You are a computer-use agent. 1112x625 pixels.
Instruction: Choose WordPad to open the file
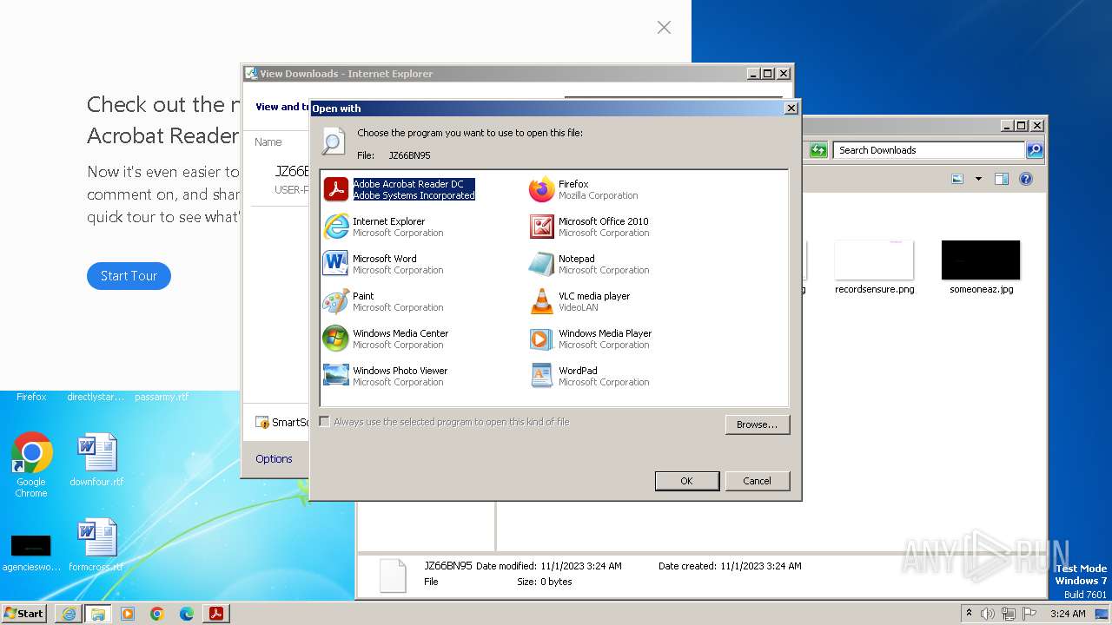click(x=589, y=376)
